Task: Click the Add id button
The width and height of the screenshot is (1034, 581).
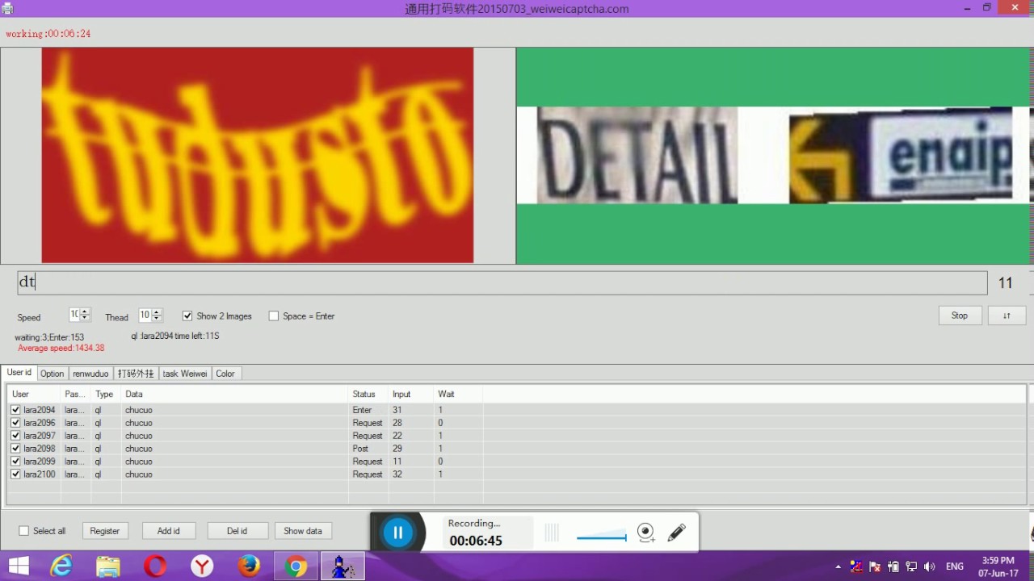Action: tap(169, 531)
